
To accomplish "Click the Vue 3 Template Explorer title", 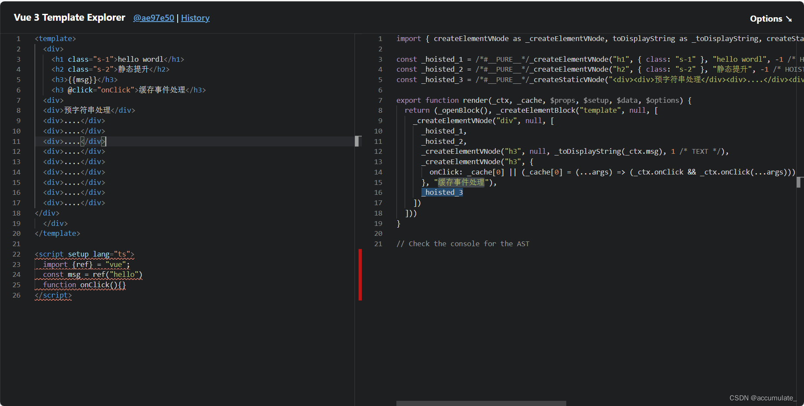I will 70,17.
